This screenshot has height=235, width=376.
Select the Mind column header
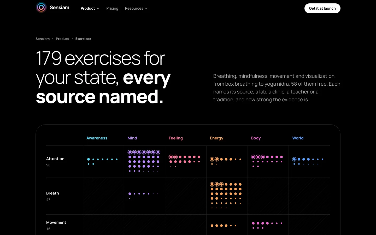pyautogui.click(x=132, y=138)
